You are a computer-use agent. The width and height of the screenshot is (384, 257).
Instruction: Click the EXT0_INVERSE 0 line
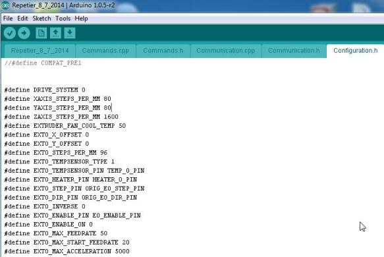45,206
